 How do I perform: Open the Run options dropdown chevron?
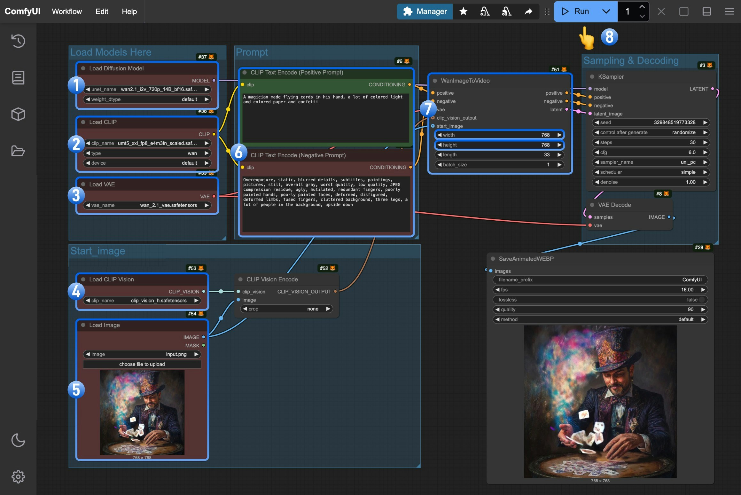tap(606, 11)
